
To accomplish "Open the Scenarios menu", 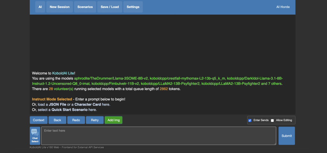I will pos(85,7).
